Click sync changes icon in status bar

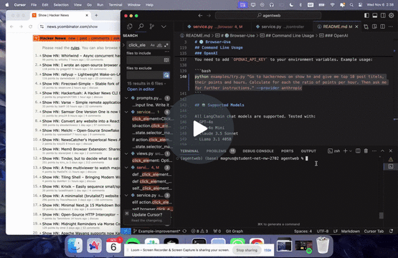pos(184,231)
